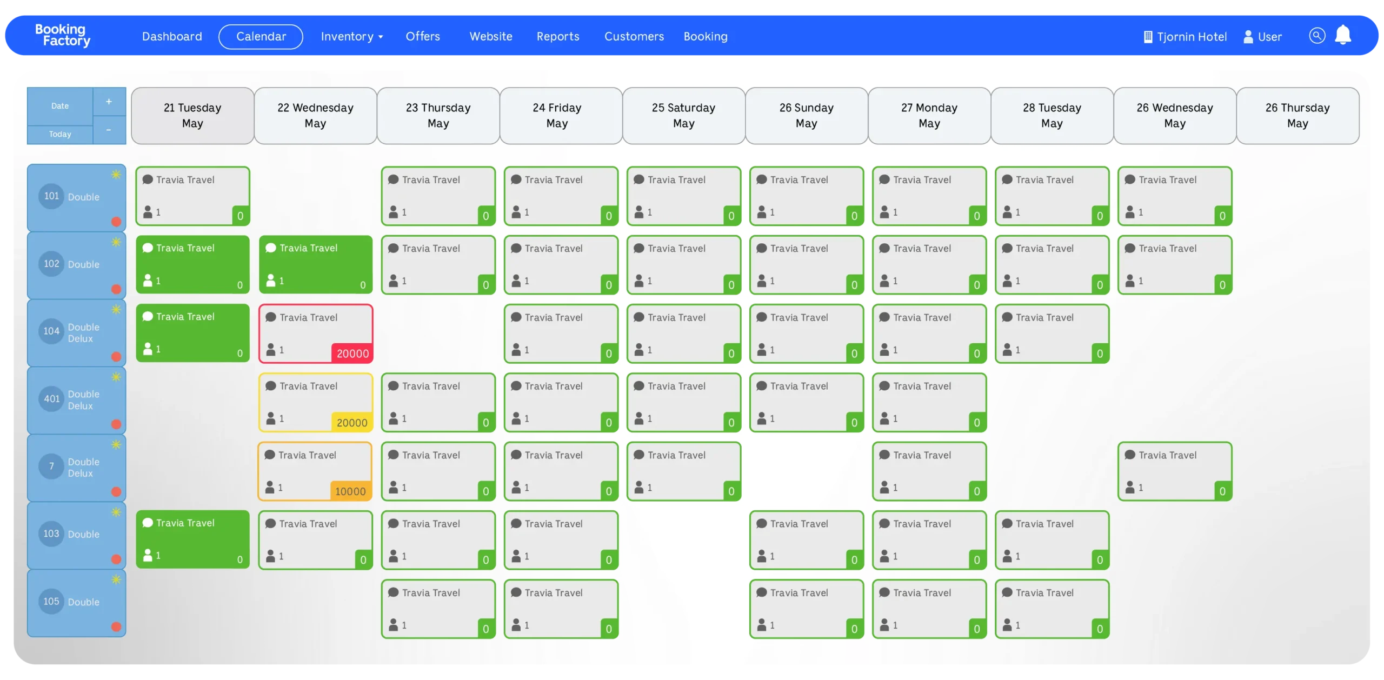Open red 20000 booking in room 104

point(316,334)
